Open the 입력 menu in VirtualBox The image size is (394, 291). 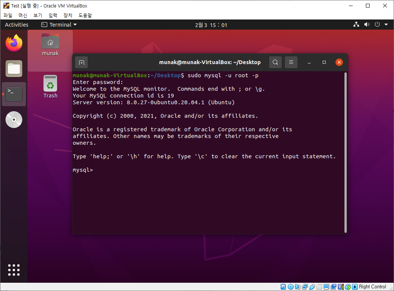(x=53, y=15)
